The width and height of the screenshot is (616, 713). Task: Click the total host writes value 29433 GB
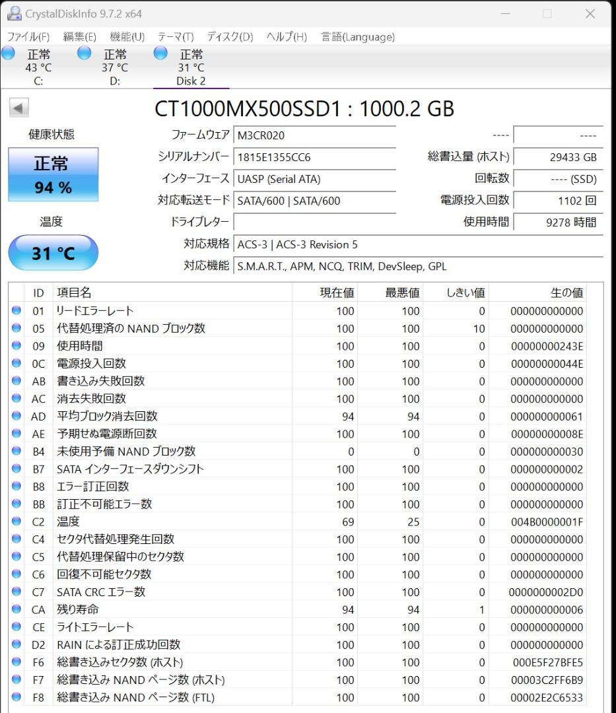(x=559, y=157)
